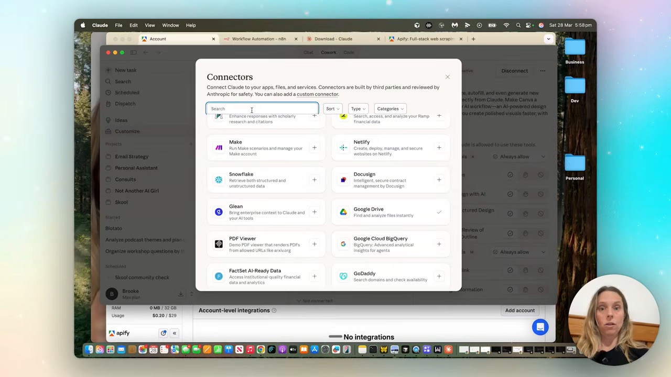The width and height of the screenshot is (671, 377).
Task: Click the FactSet logo icon
Action: point(219,276)
